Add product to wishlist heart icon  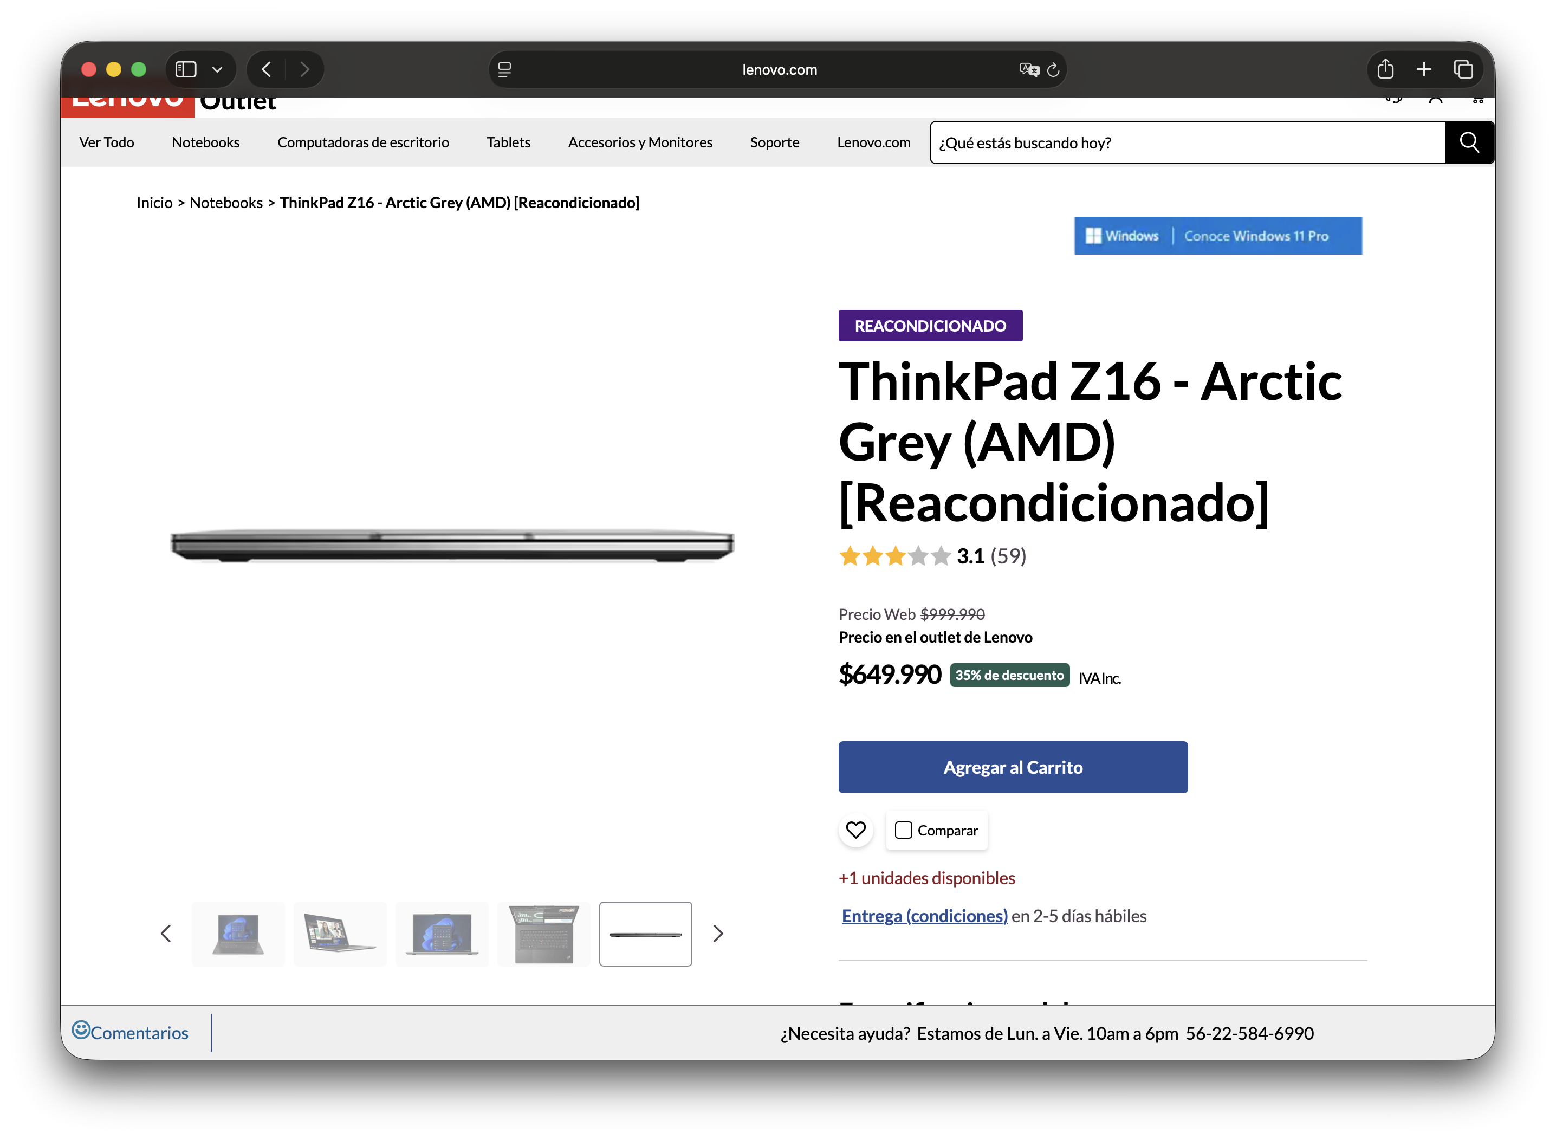[x=855, y=830]
